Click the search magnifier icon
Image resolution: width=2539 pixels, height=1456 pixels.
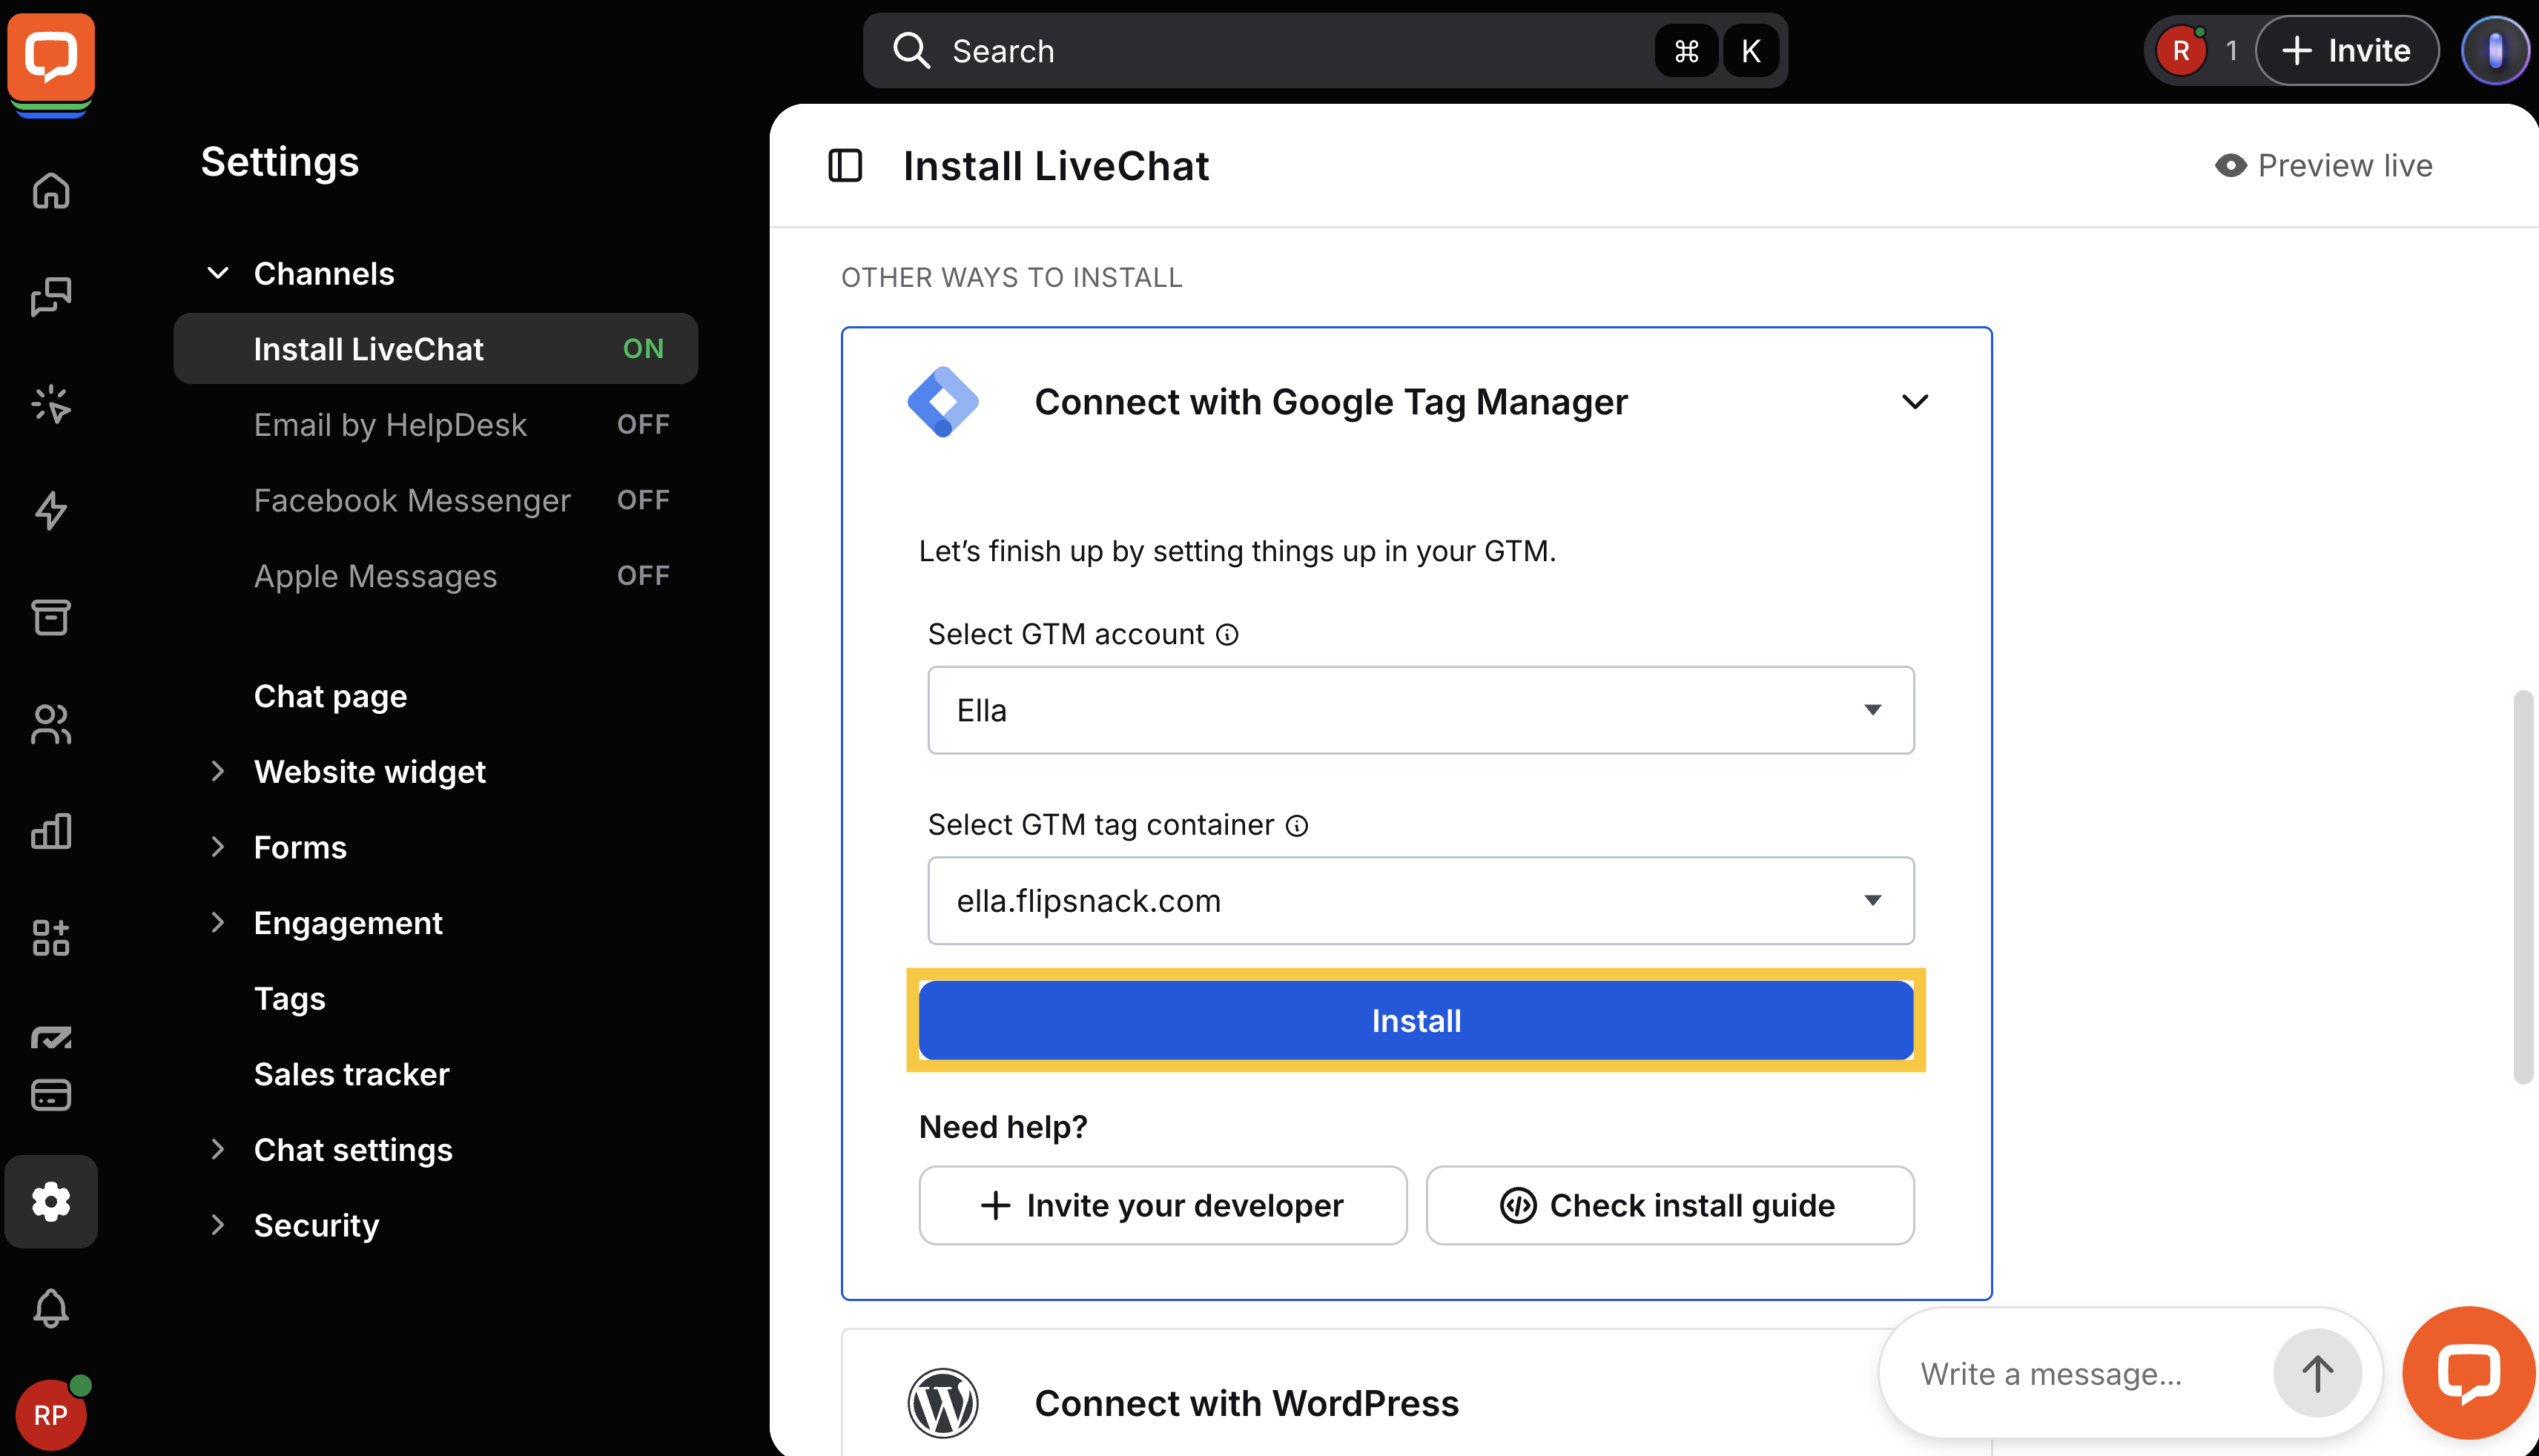click(911, 50)
